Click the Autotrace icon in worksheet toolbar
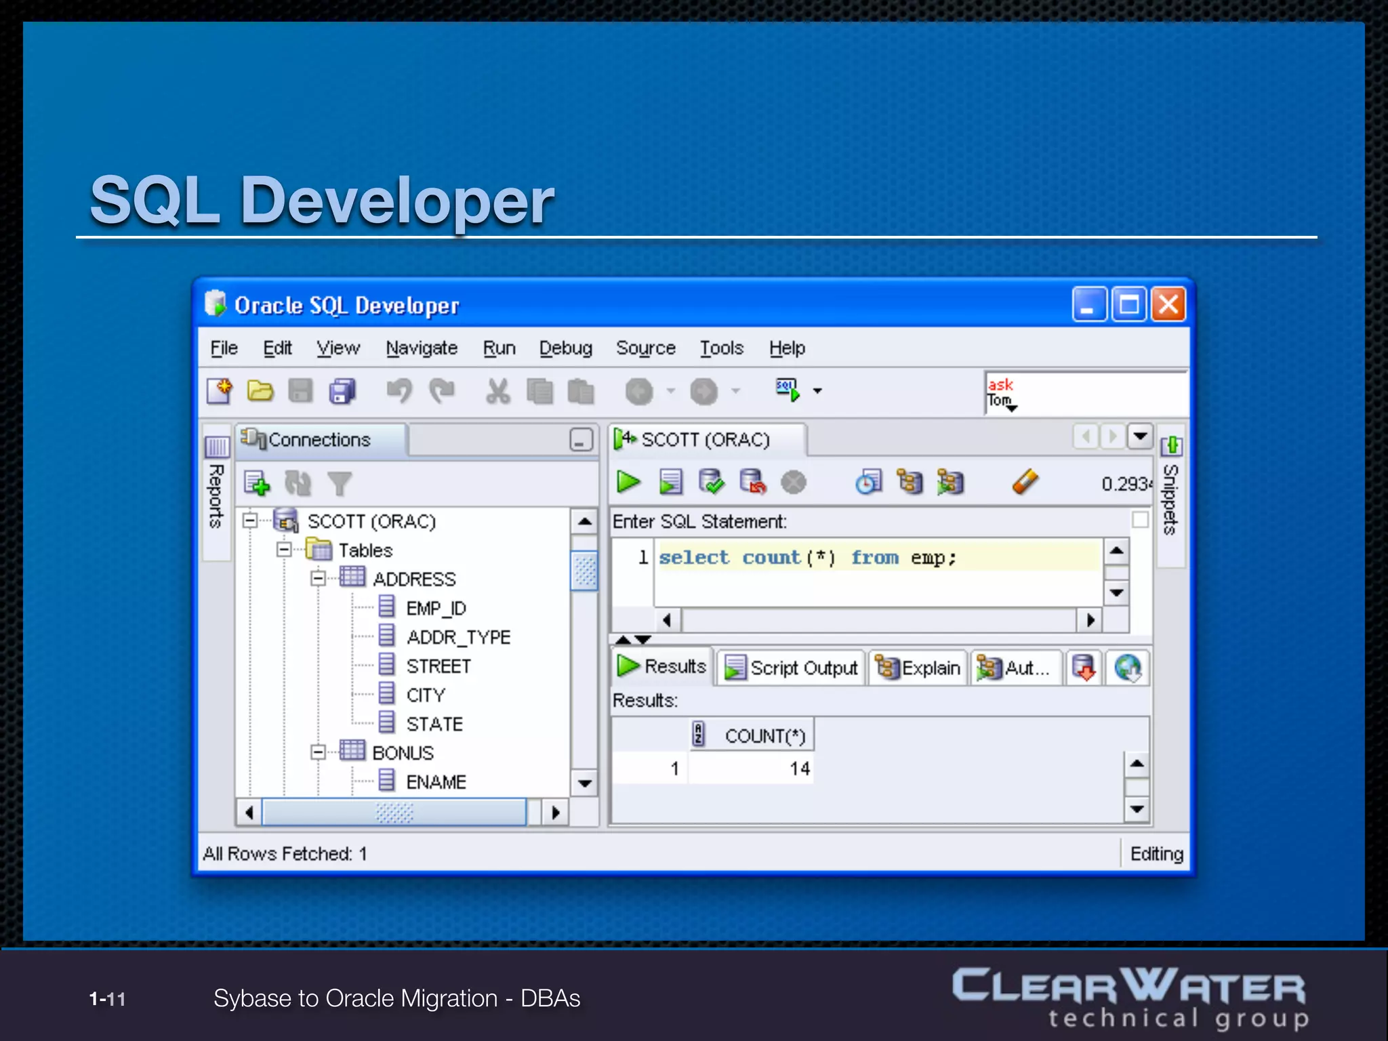 pos(950,482)
